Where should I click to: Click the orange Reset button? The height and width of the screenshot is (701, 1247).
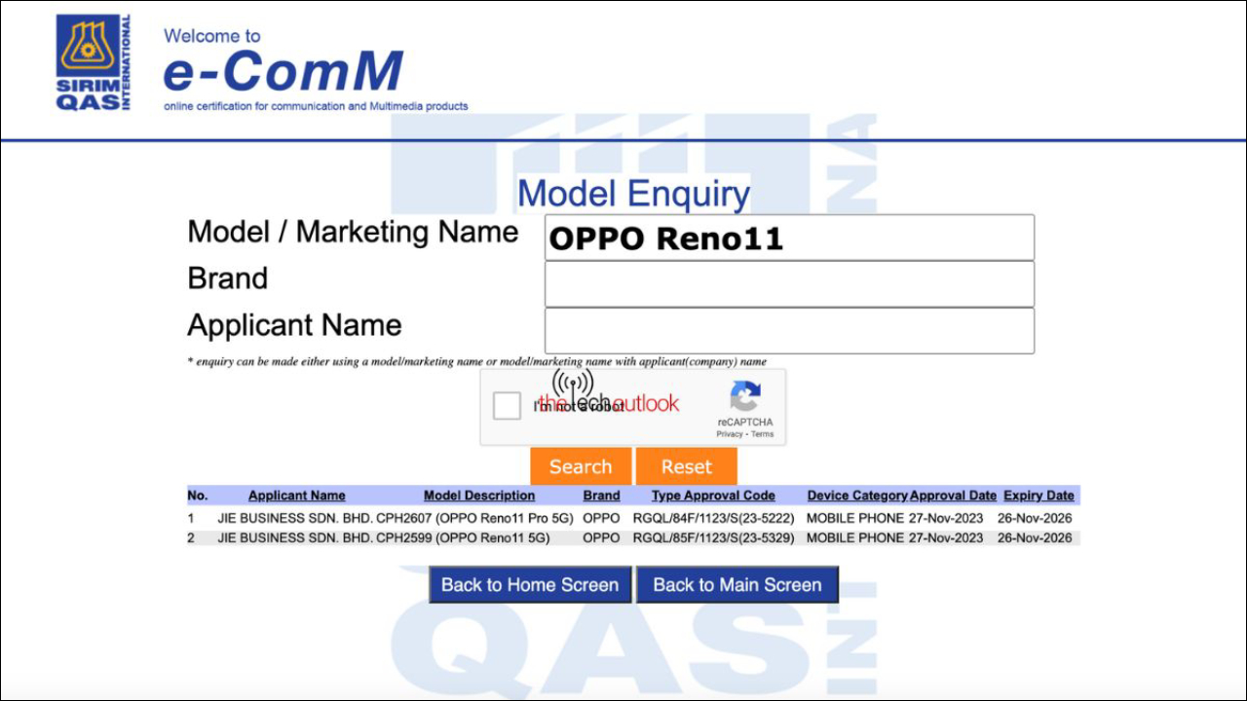pyautogui.click(x=687, y=466)
